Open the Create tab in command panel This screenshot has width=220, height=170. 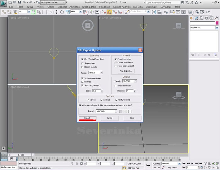(191, 18)
